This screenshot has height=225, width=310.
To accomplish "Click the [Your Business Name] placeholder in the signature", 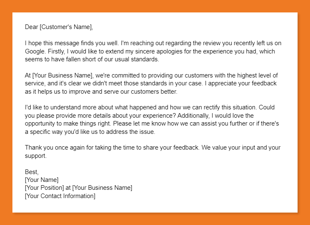I will [x=102, y=188].
